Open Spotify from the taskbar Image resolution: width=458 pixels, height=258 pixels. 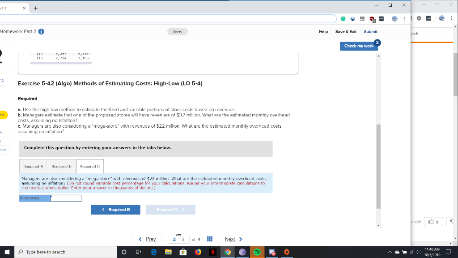pyautogui.click(x=257, y=252)
